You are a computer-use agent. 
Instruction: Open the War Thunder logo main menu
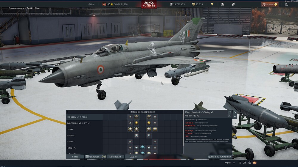tap(149, 4)
